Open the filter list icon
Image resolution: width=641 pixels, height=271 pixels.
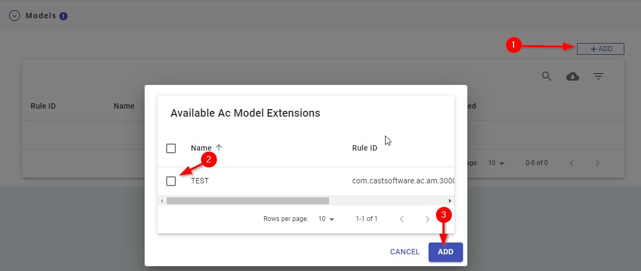(598, 77)
